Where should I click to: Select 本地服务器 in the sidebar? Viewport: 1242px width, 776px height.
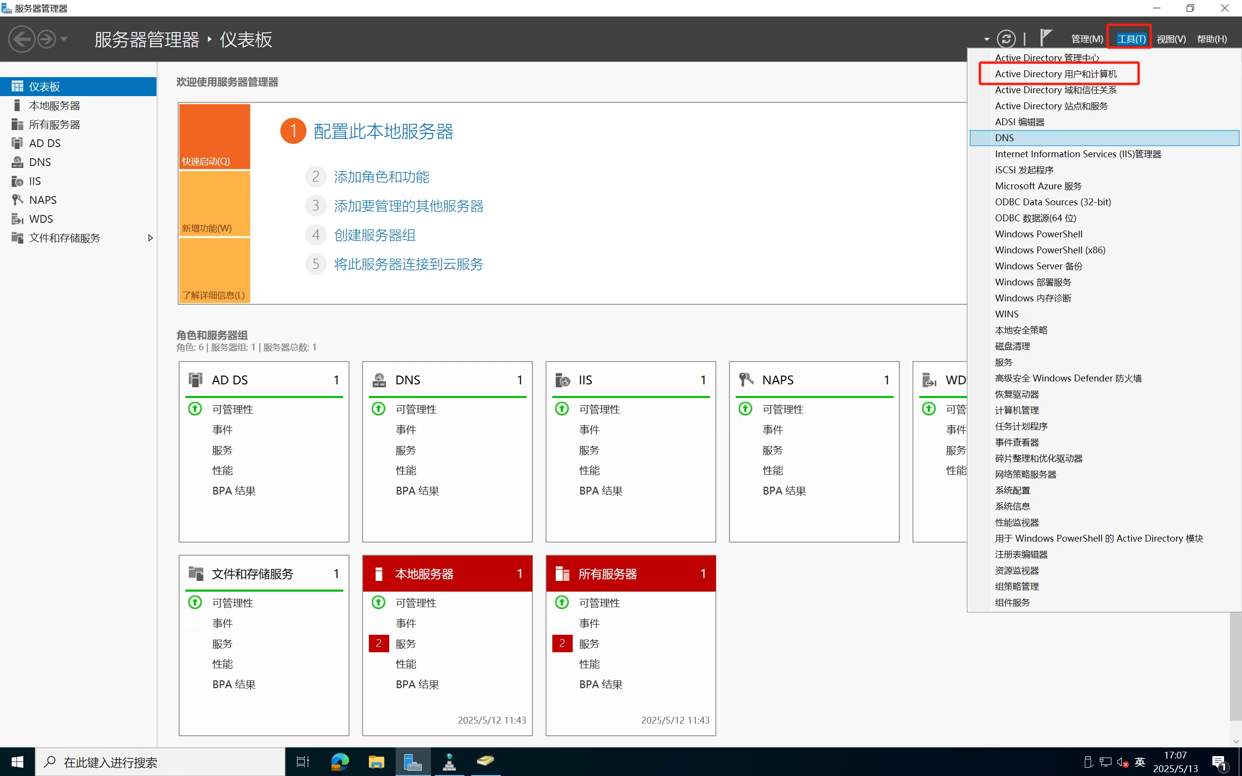[x=78, y=105]
